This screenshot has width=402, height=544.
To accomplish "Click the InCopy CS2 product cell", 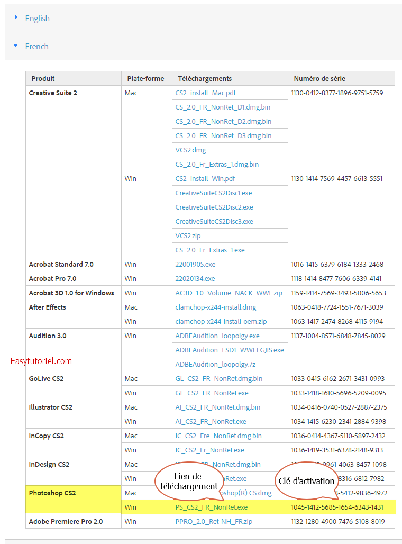I will coord(73,443).
